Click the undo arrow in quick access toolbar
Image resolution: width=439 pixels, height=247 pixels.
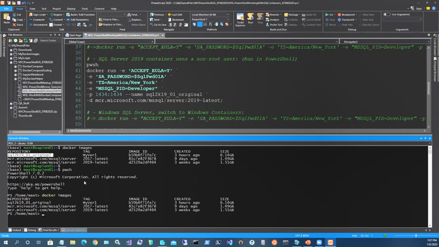click(24, 3)
